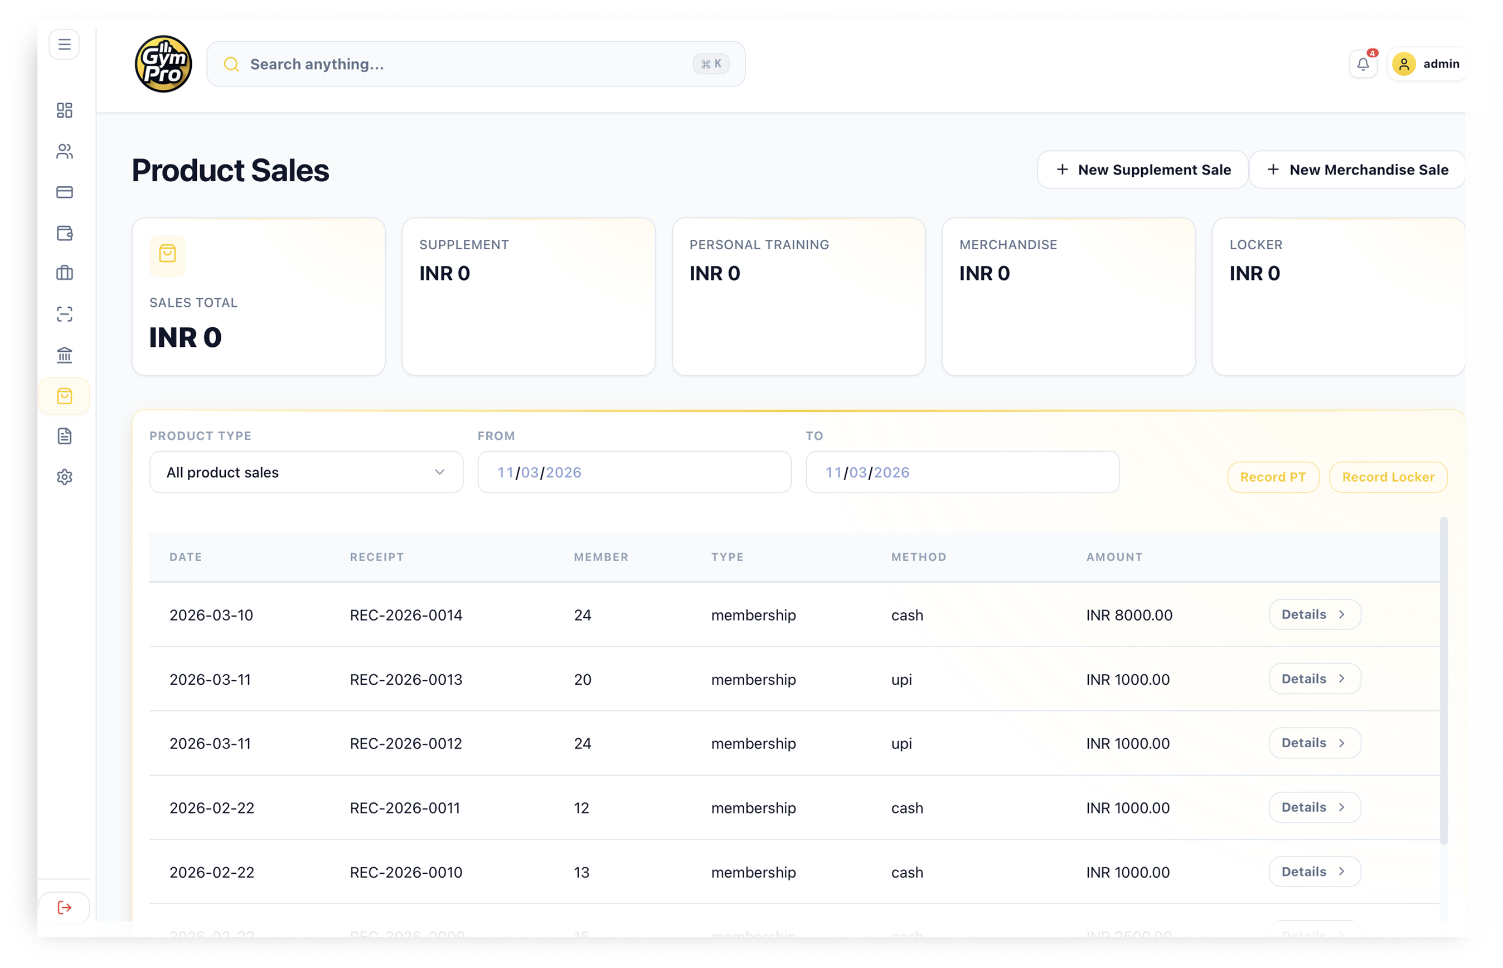Select the bank finance icon

pos(65,355)
